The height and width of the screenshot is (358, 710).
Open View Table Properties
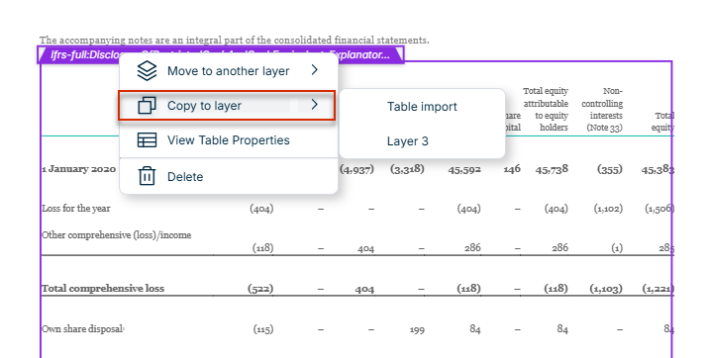(228, 140)
